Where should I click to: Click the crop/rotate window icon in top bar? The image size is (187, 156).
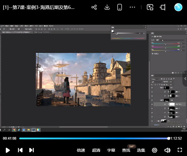click(x=163, y=7)
